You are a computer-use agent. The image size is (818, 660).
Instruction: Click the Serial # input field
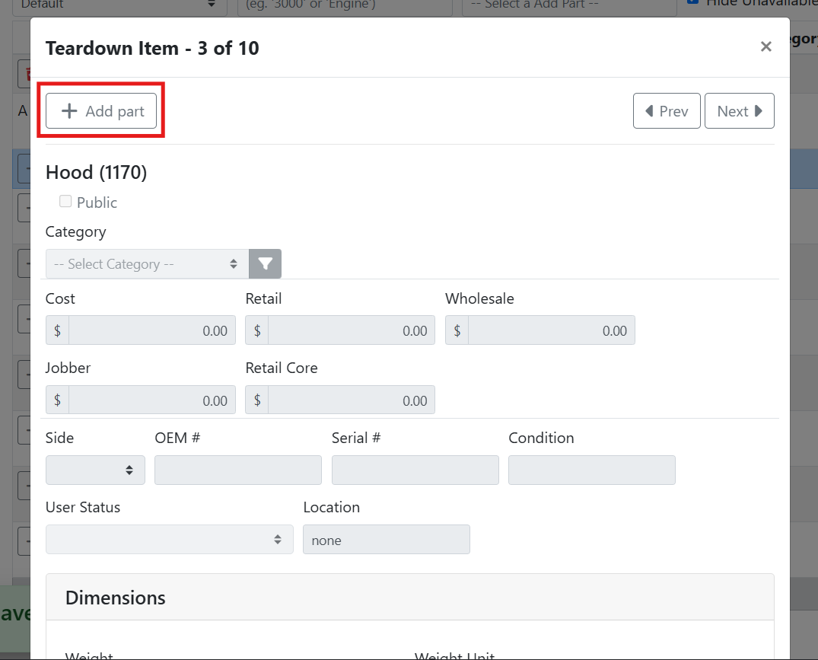pyautogui.click(x=415, y=470)
